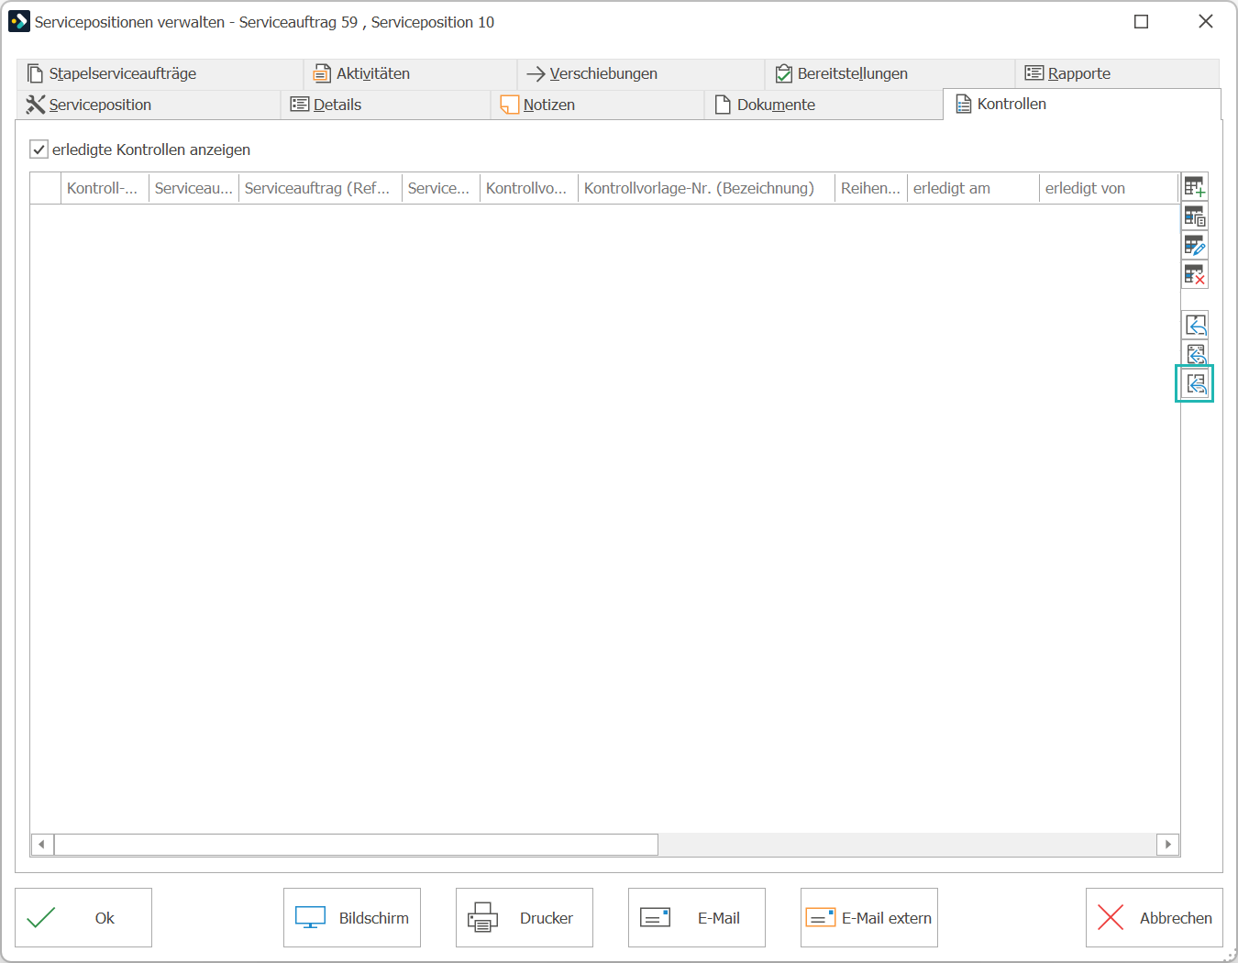Screen dimensions: 1238x963
Task: Switch to the Details tab
Action: tap(385, 105)
